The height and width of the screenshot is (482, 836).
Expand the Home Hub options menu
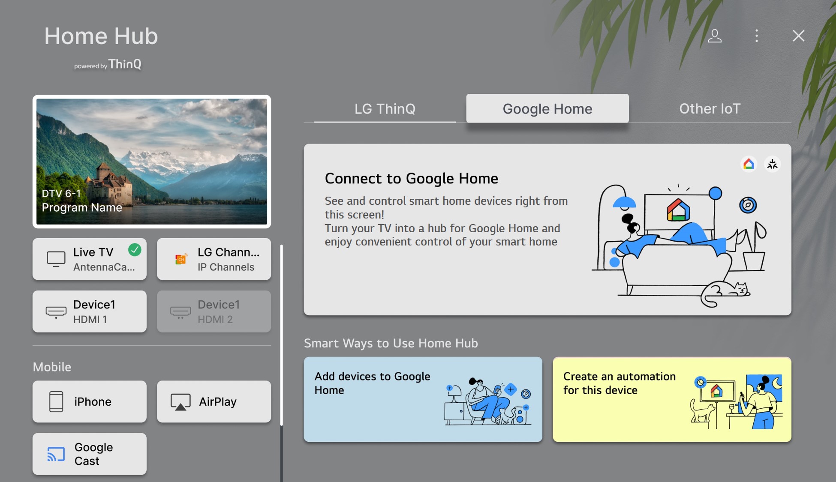click(757, 36)
